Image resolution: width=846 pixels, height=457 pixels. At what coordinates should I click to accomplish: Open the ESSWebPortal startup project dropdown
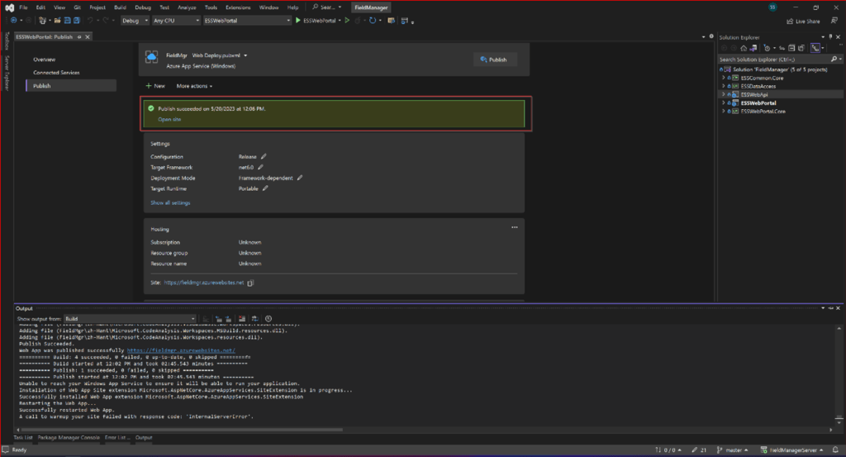(x=247, y=21)
